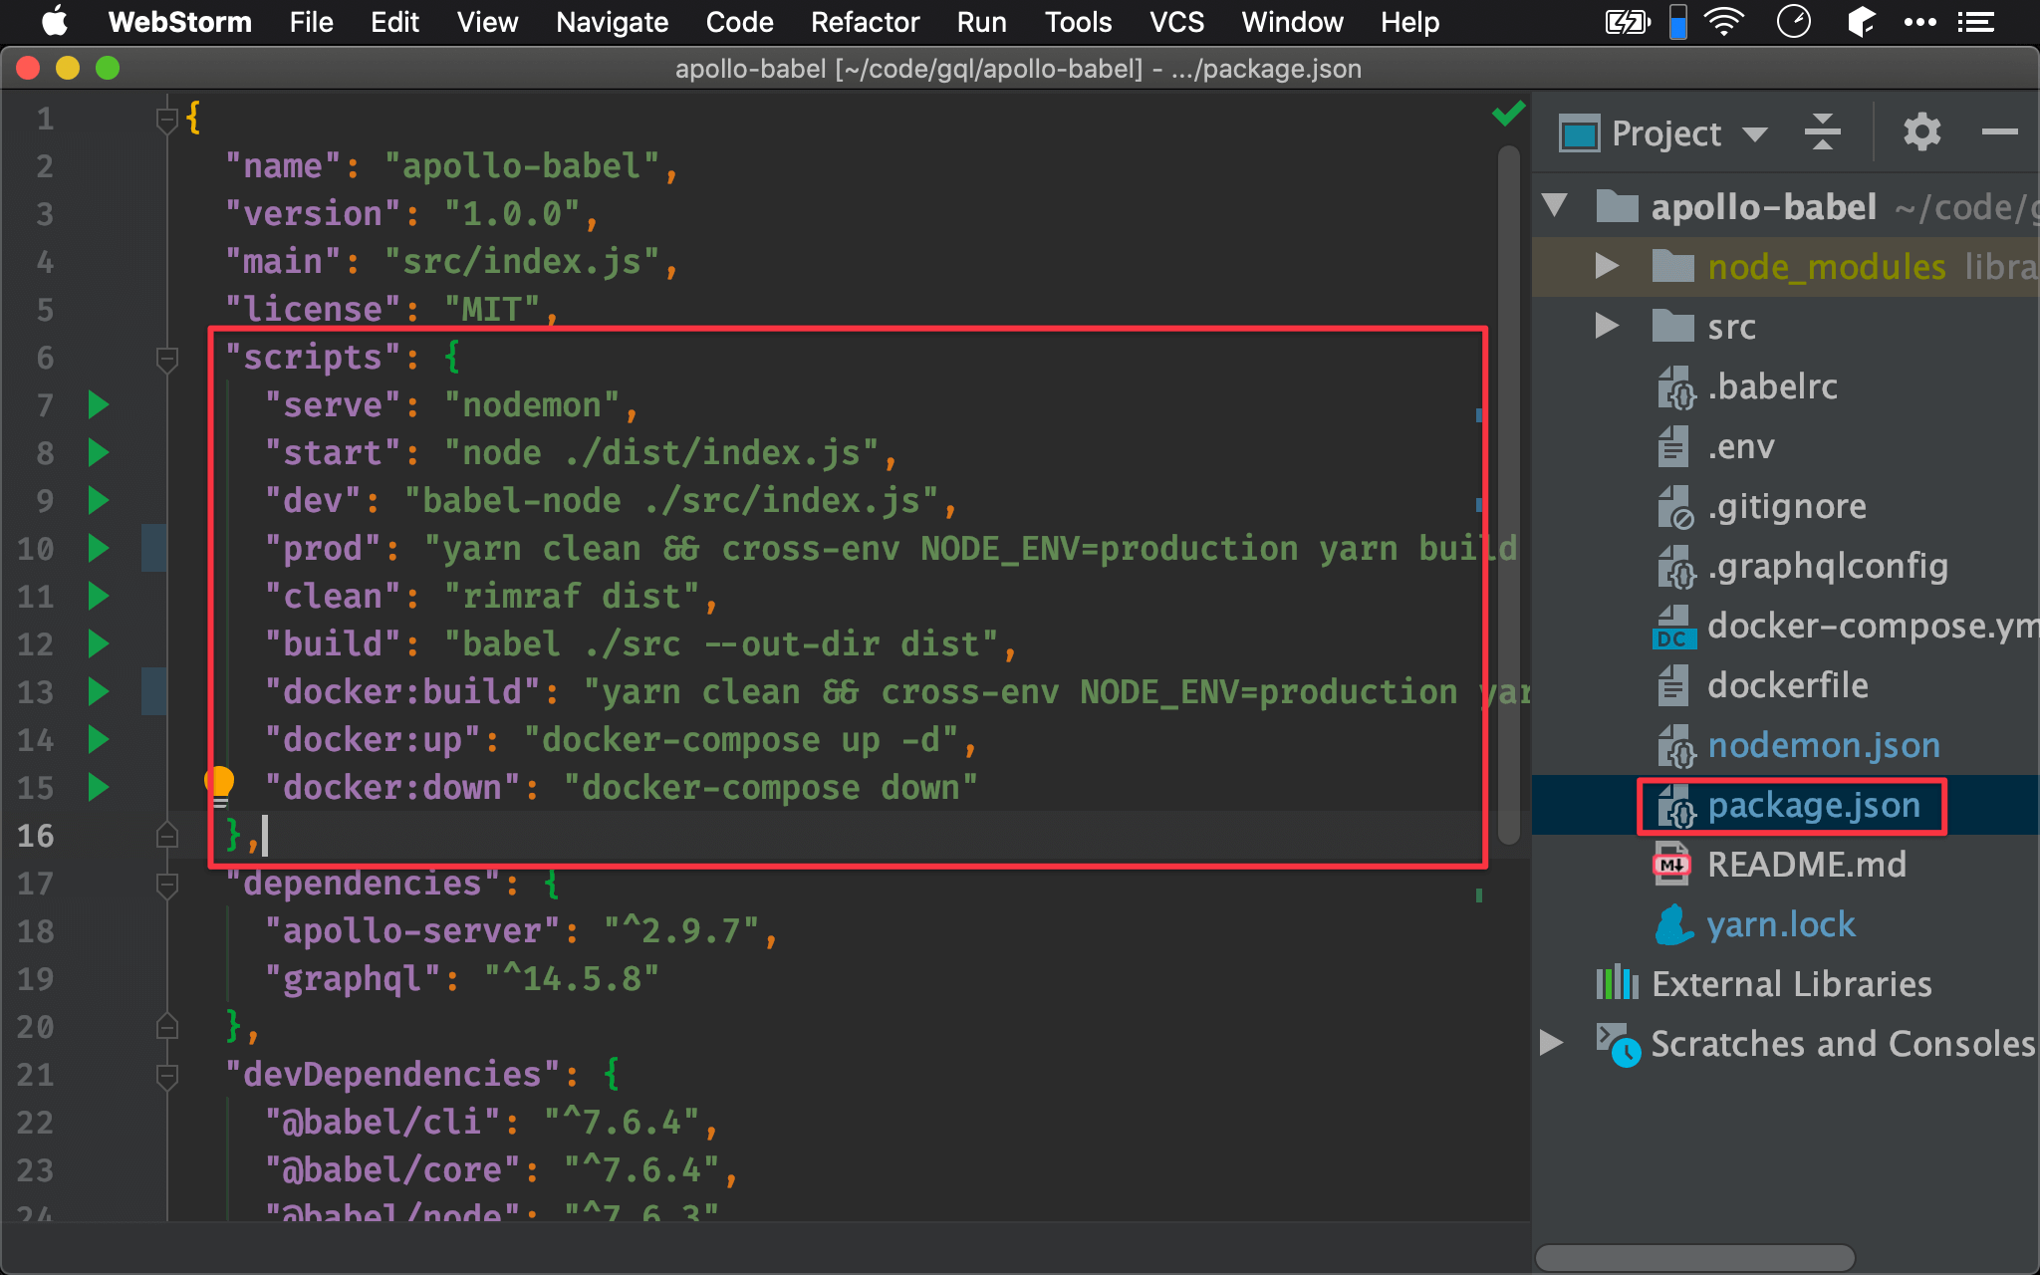Open the battery status menu
This screenshot has height=1275, width=2040.
point(1628,22)
